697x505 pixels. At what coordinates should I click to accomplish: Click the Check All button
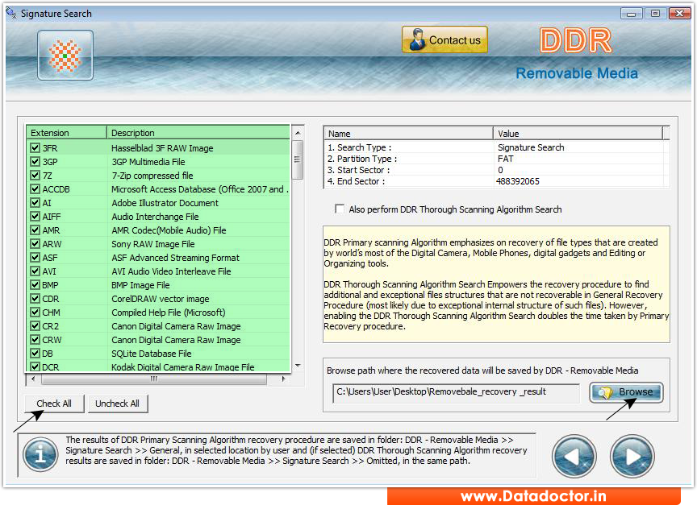pyautogui.click(x=53, y=404)
